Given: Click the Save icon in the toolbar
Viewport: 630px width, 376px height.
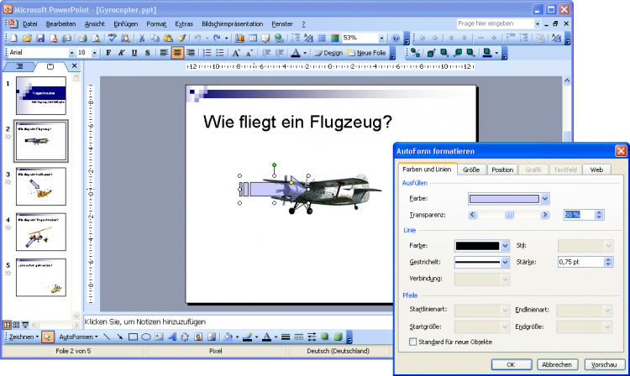Looking at the screenshot, I should [39, 39].
